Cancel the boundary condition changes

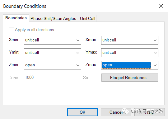tap(116, 112)
